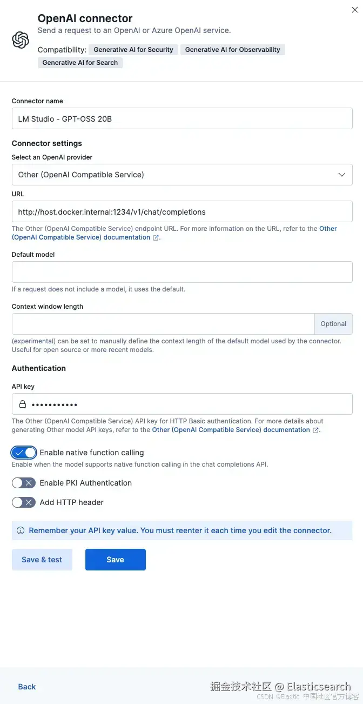Click the Connector name input field
363x704 pixels.
[x=181, y=118]
